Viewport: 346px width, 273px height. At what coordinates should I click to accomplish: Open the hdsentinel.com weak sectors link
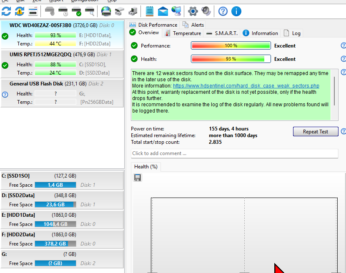coord(246,85)
